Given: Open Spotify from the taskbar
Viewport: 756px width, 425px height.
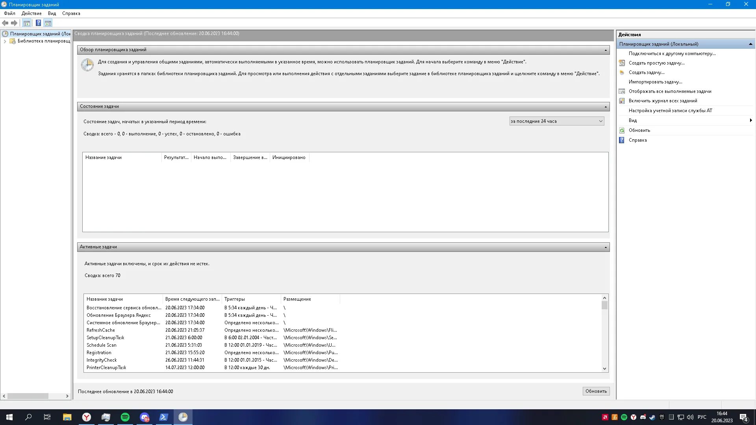Looking at the screenshot, I should tap(125, 417).
